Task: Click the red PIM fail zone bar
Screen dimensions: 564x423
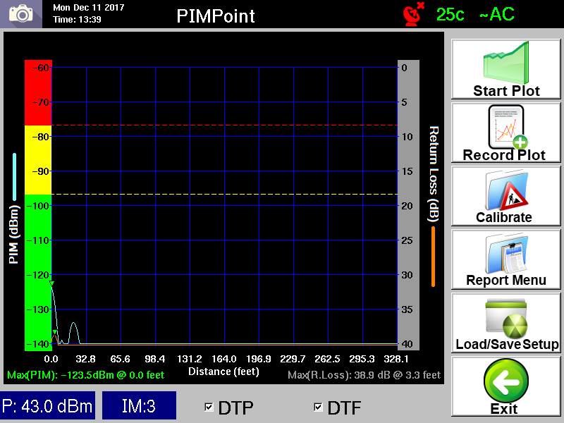Action: [38, 93]
